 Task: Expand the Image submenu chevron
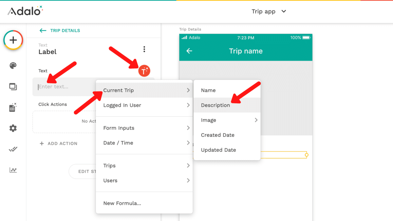(256, 120)
